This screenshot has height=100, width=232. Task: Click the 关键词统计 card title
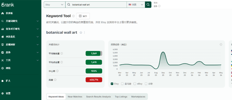click(x=54, y=44)
